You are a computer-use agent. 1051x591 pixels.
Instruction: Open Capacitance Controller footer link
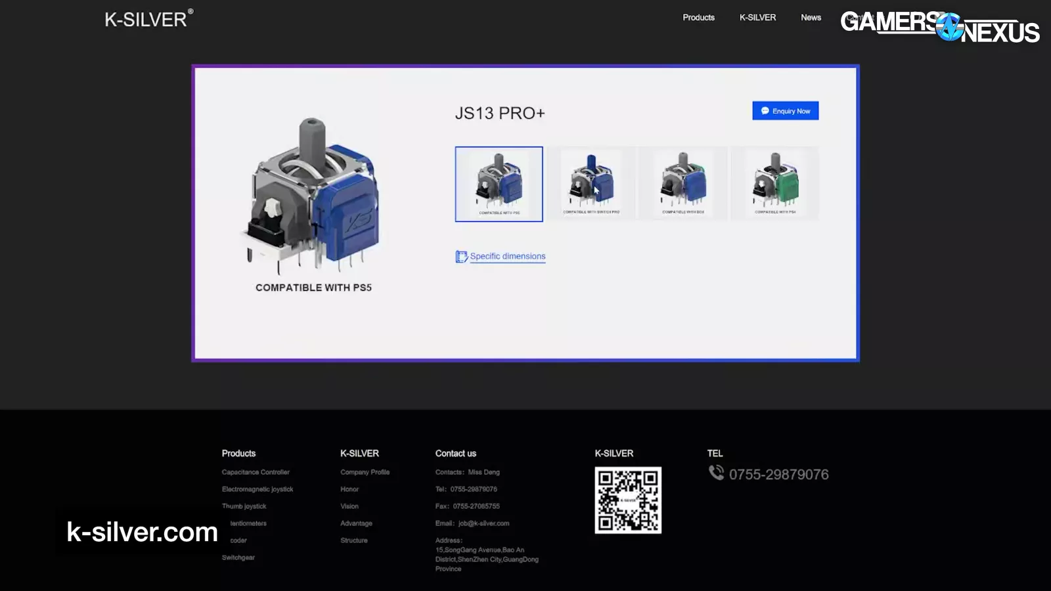[256, 472]
